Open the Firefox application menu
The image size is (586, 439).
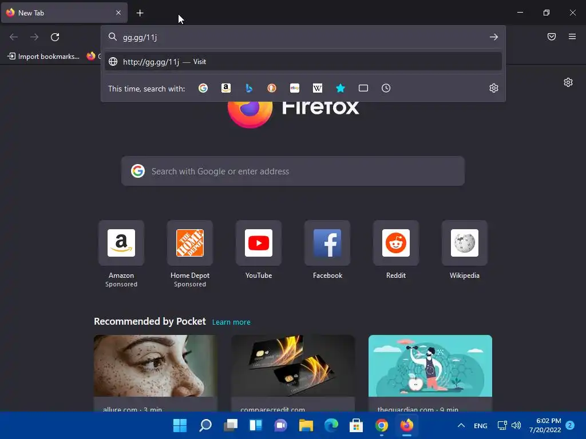coord(572,37)
